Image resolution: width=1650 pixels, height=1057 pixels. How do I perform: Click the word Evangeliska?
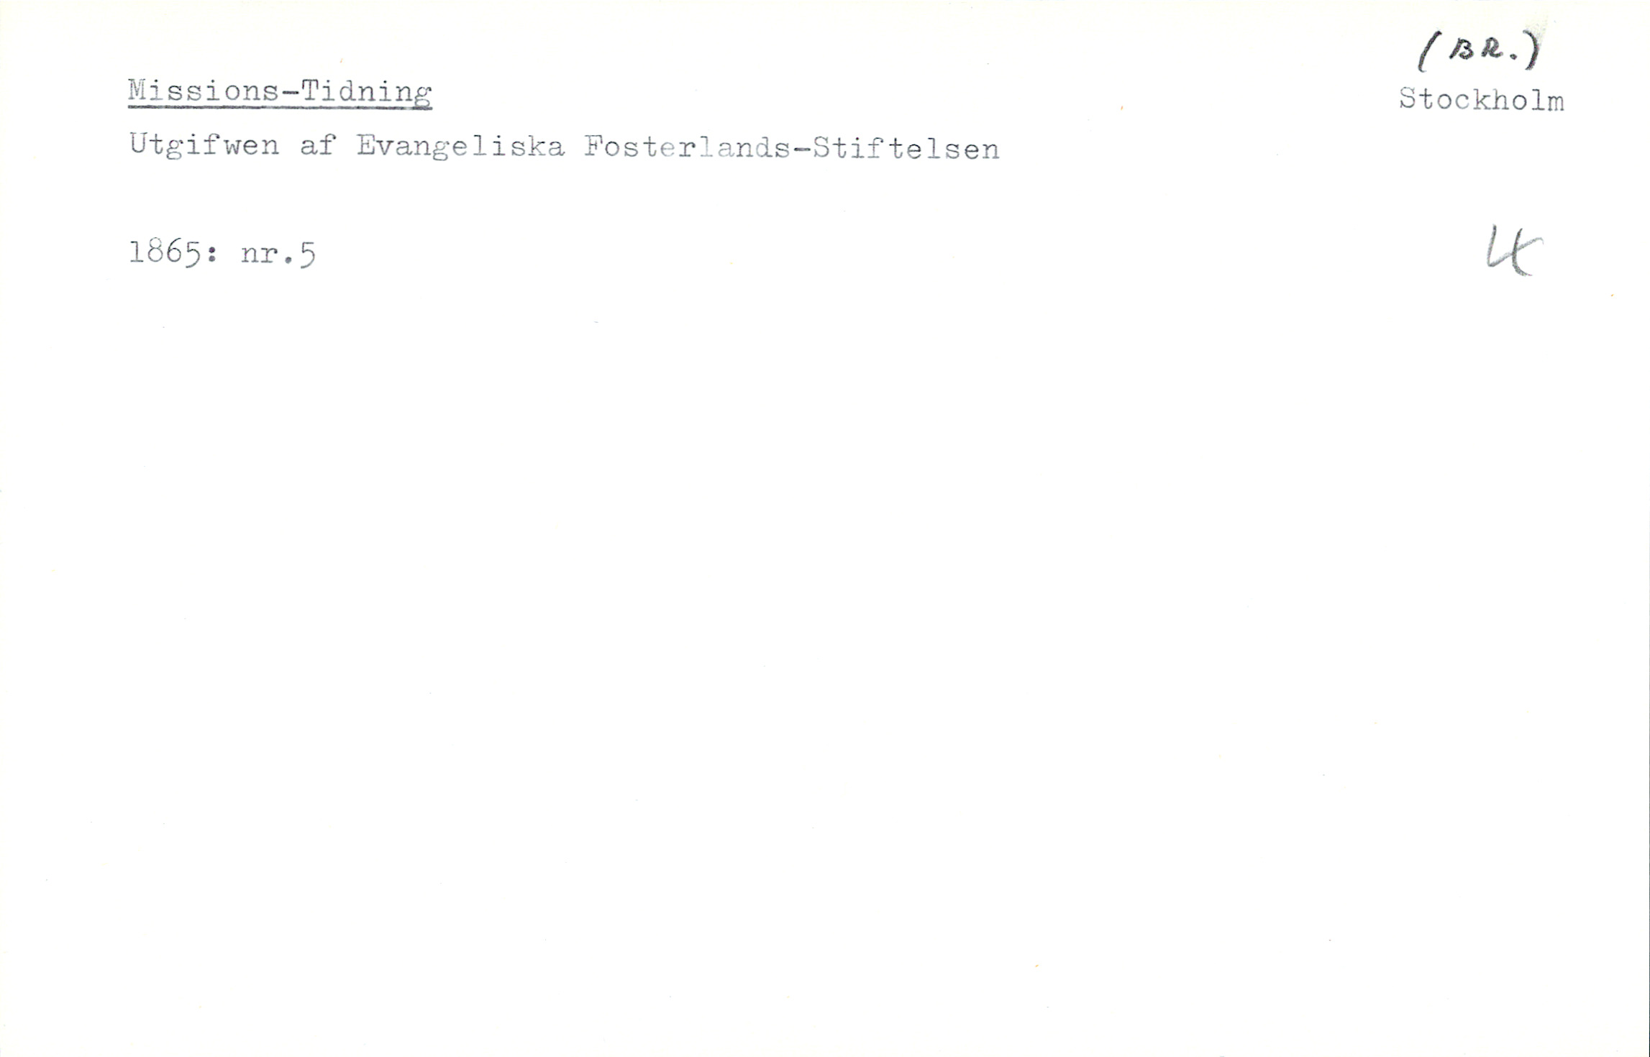point(460,147)
